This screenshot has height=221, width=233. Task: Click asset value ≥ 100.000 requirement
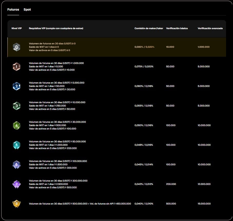tap(53, 129)
